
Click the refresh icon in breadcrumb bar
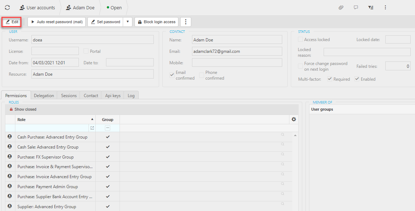pyautogui.click(x=7, y=8)
